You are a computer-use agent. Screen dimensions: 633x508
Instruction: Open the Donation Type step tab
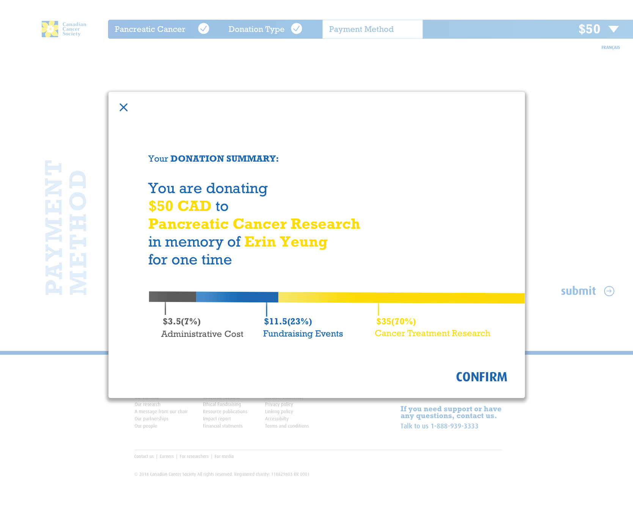pos(256,29)
